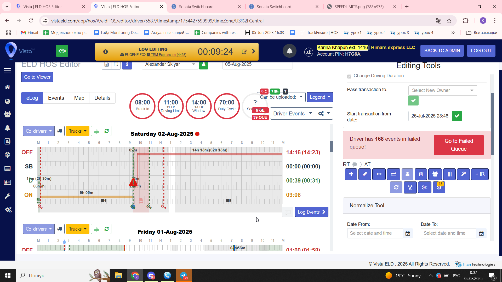Click the edit icon in the Log Editing banner
Screen dimensions: 502x282
pos(244,52)
